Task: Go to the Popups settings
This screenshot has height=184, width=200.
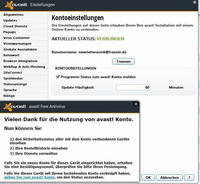Action: pyautogui.click(x=24, y=32)
